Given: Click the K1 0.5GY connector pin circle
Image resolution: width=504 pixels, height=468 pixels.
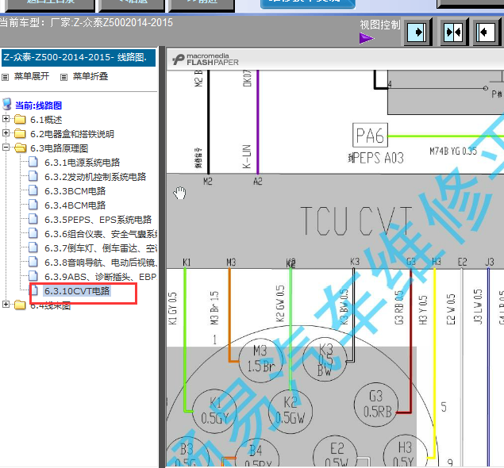Looking at the screenshot, I should click(214, 411).
